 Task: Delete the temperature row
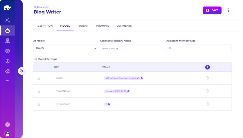coord(207,104)
